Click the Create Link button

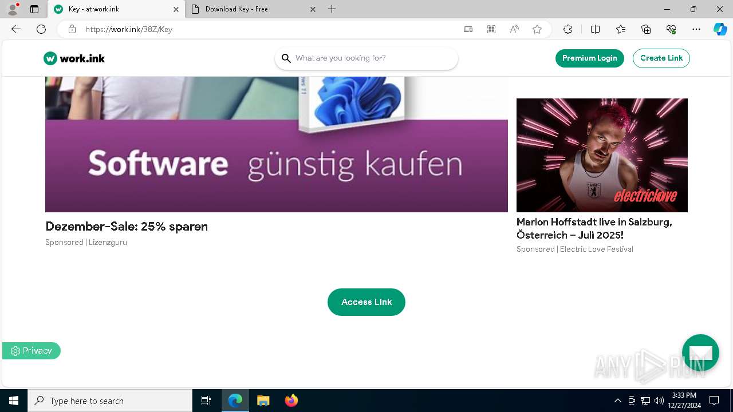coord(661,58)
